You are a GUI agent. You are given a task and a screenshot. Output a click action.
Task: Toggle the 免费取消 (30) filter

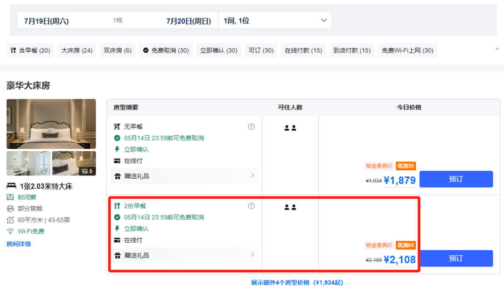tap(166, 50)
